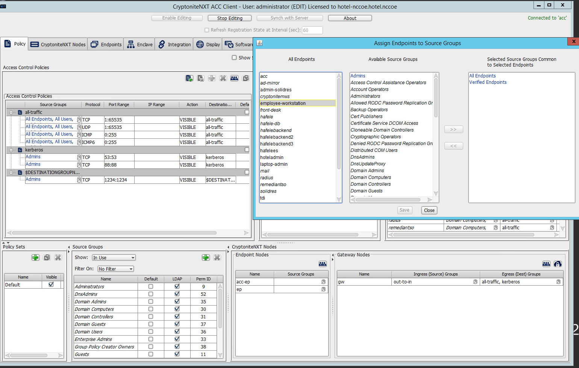Toggle Refresh Registration State at Interval checkbox

[x=206, y=30]
